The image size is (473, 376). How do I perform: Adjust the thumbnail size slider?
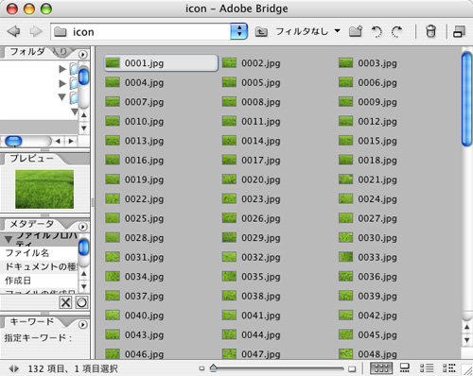tap(214, 367)
